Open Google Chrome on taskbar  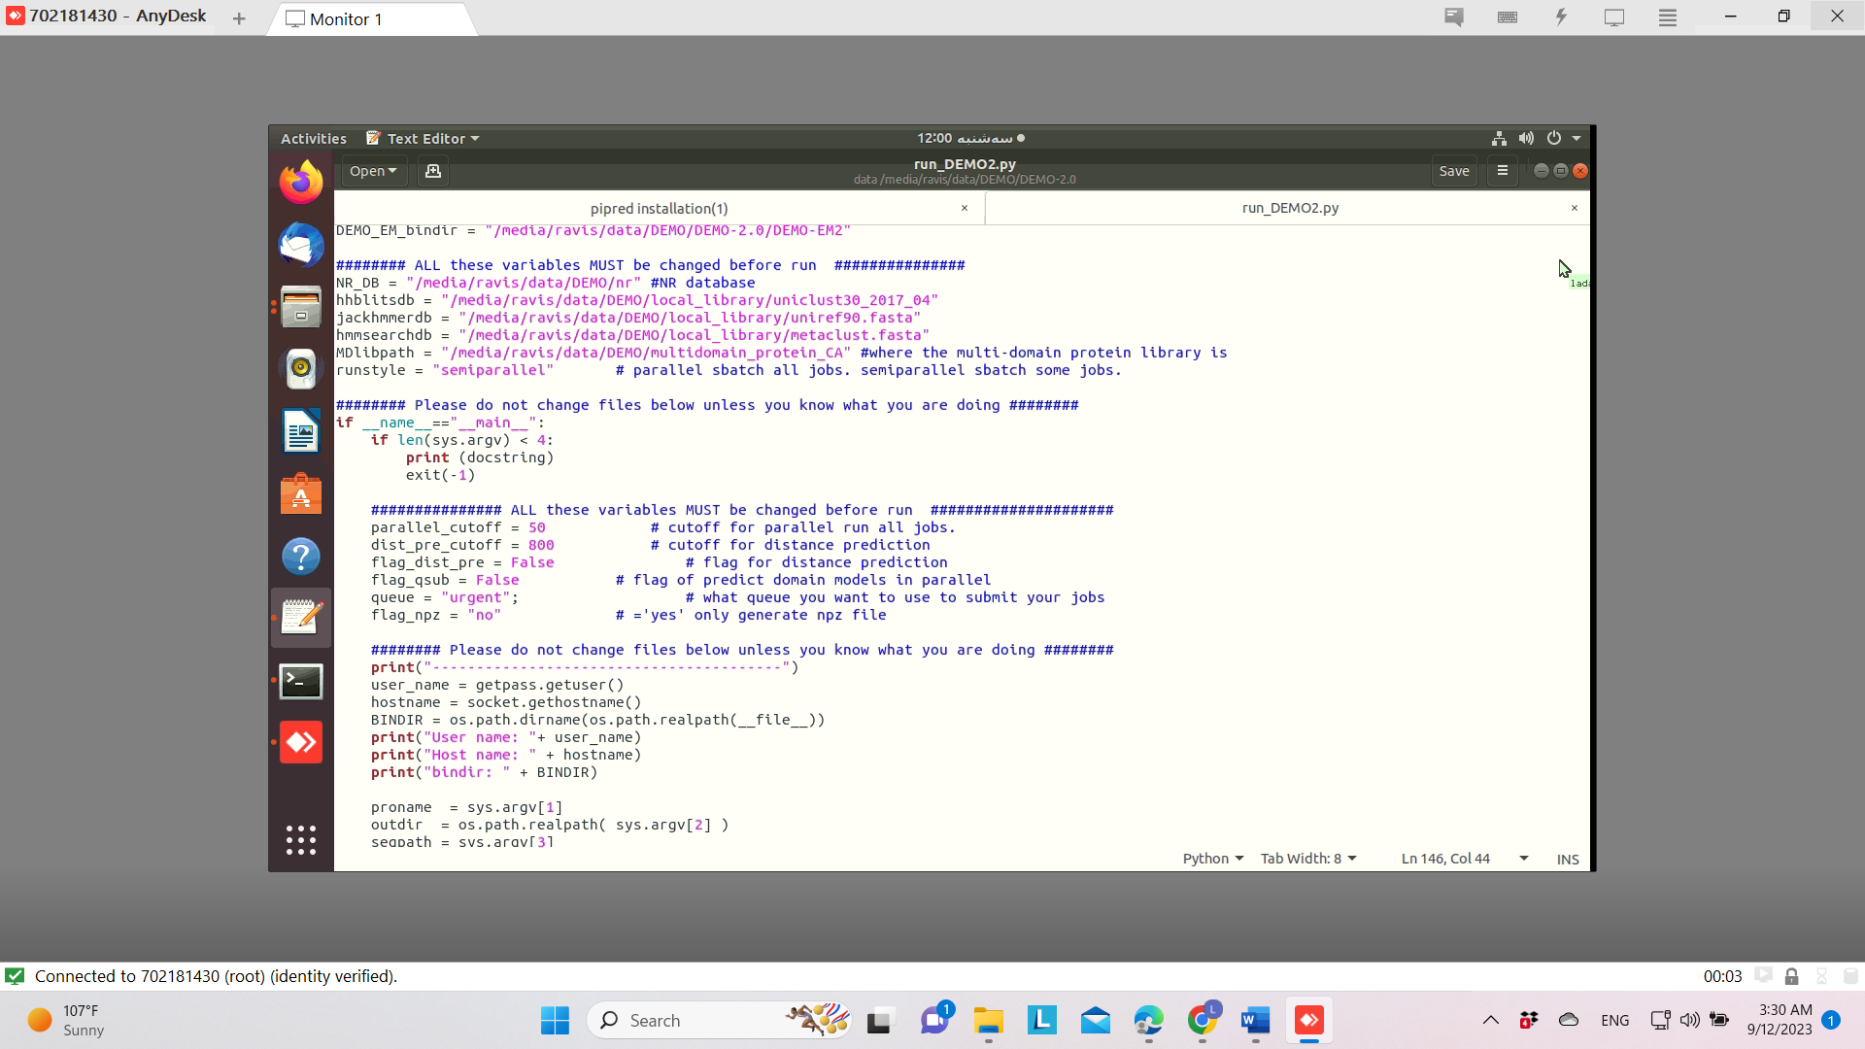[1202, 1021]
